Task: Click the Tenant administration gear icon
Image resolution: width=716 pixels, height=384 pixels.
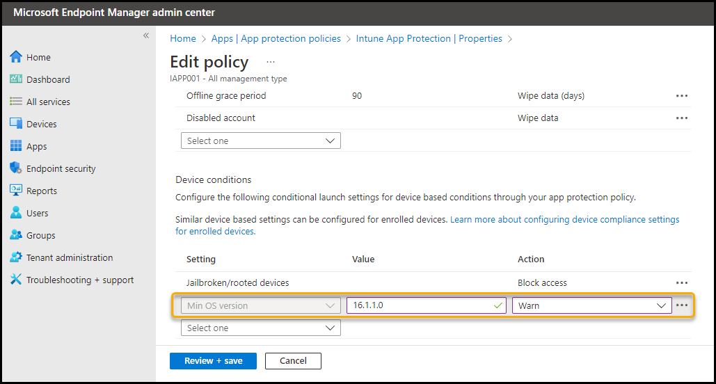Action: [16, 257]
